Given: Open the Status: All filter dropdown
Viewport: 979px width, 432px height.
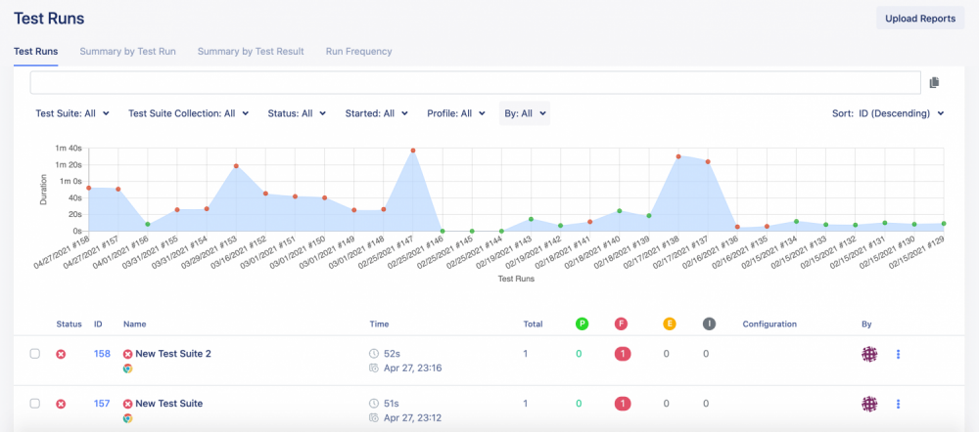Looking at the screenshot, I should tap(297, 113).
